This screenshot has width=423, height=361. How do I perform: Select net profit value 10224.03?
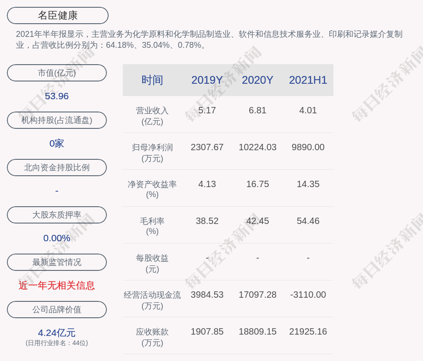(x=257, y=147)
